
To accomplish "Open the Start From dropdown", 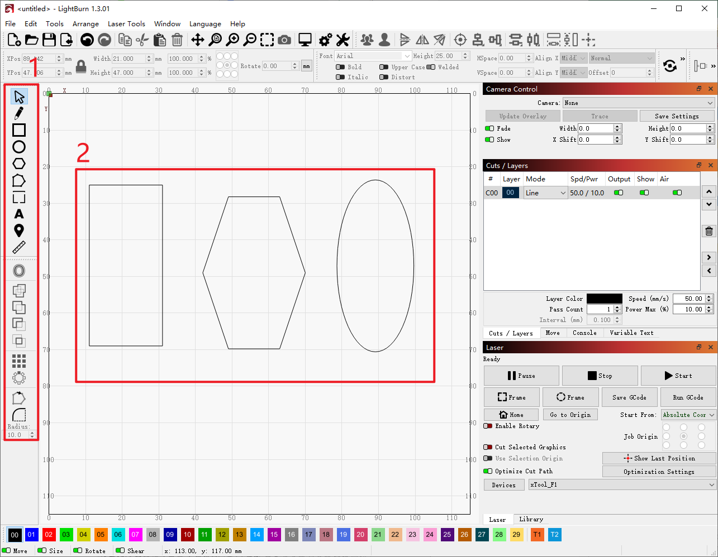I will click(x=688, y=415).
